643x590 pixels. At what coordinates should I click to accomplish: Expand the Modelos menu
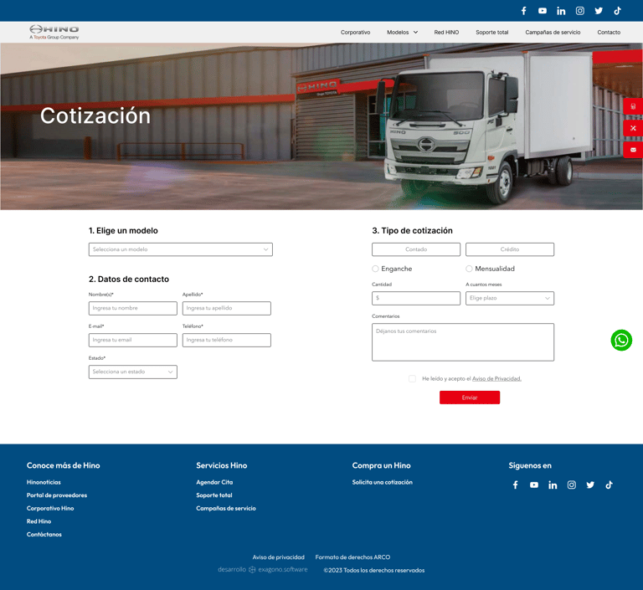[x=402, y=33]
